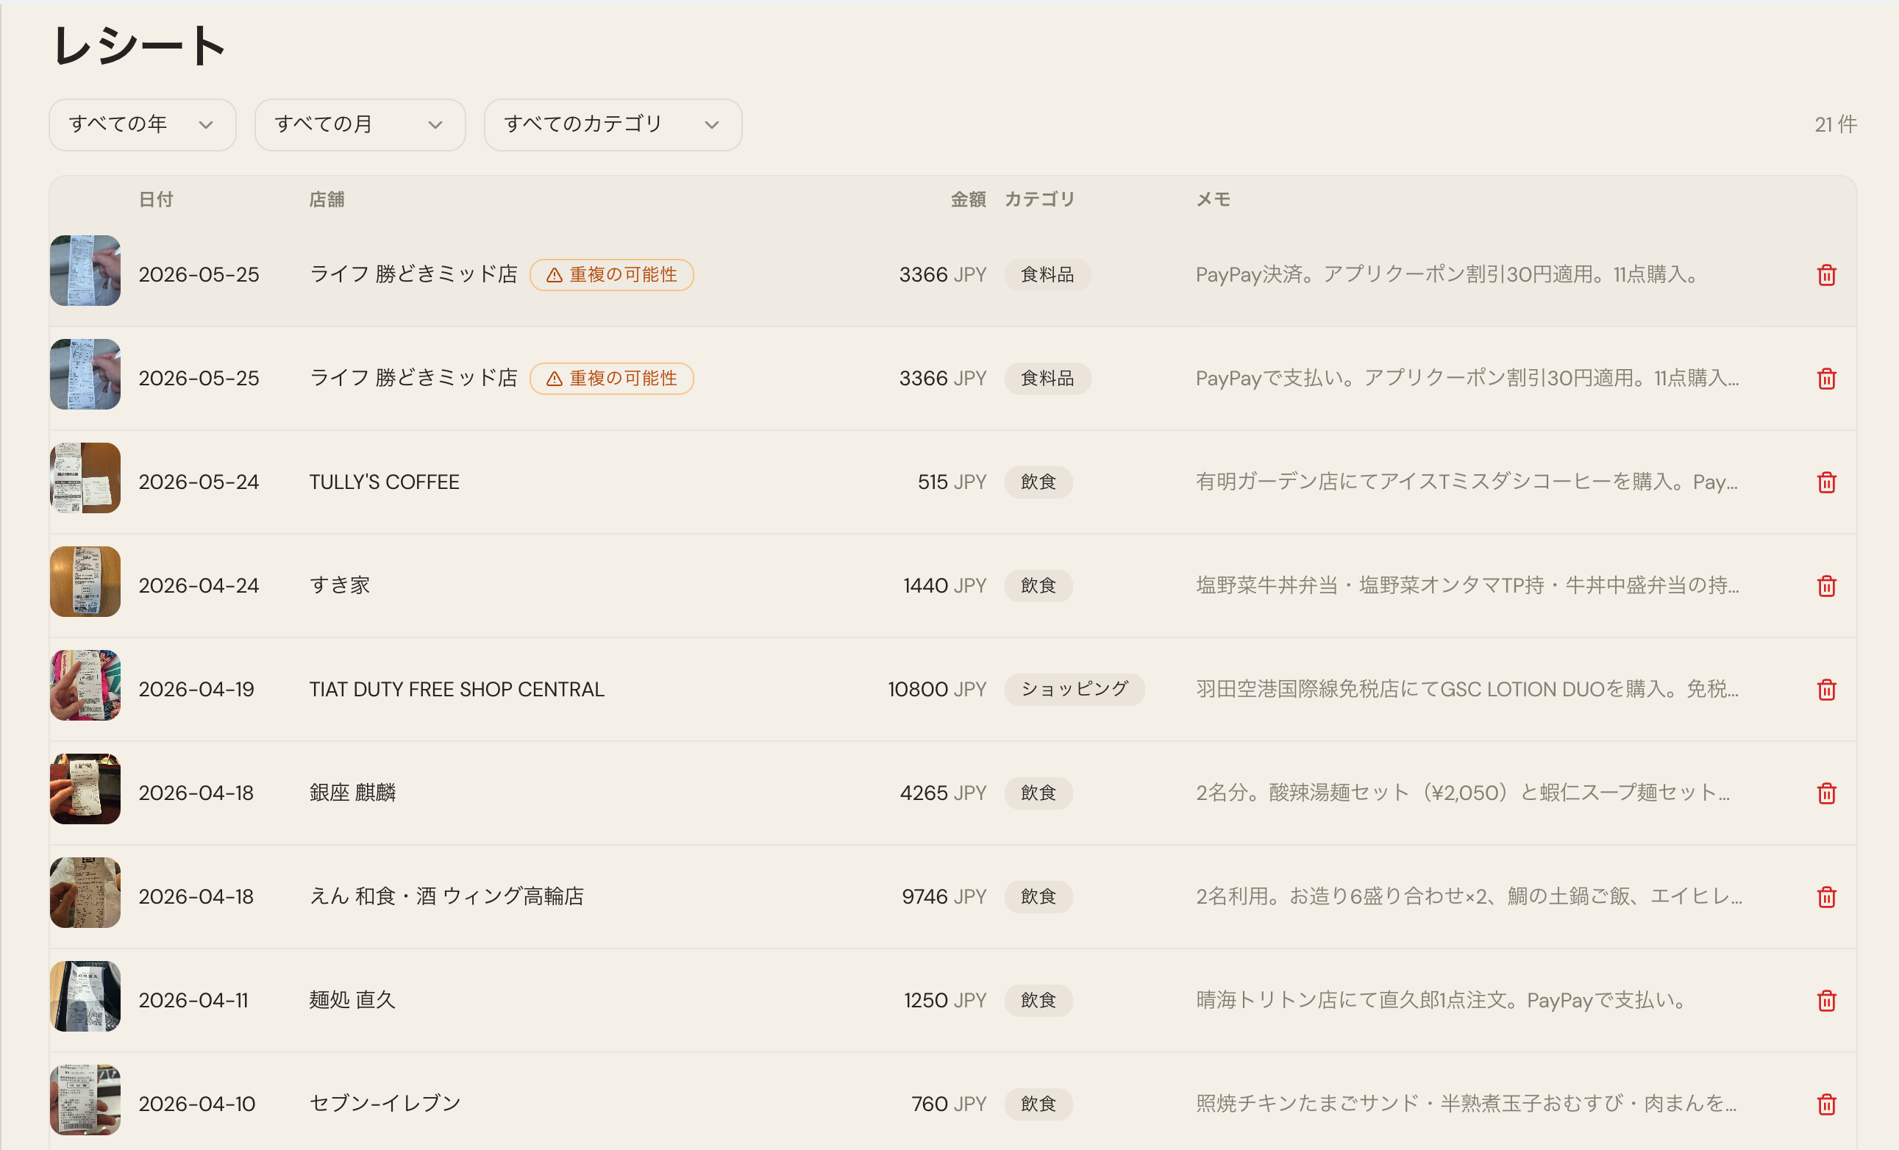Screen dimensions: 1899x1150
Task: Delete the 銀座 麒麟 receipt
Action: point(1825,793)
